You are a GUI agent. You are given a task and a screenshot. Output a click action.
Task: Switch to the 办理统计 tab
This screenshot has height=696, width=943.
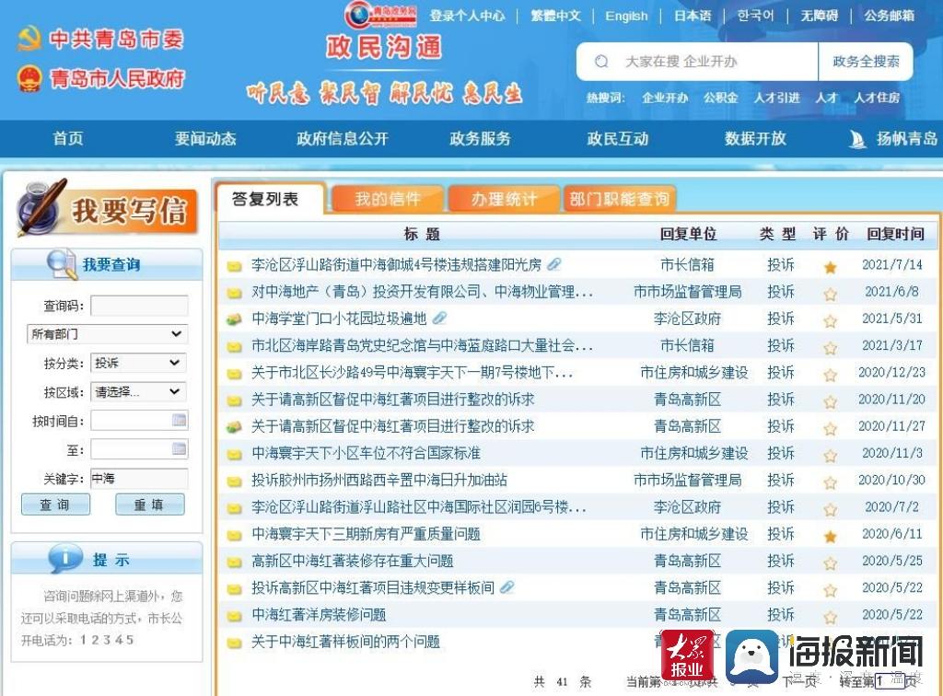tap(503, 197)
